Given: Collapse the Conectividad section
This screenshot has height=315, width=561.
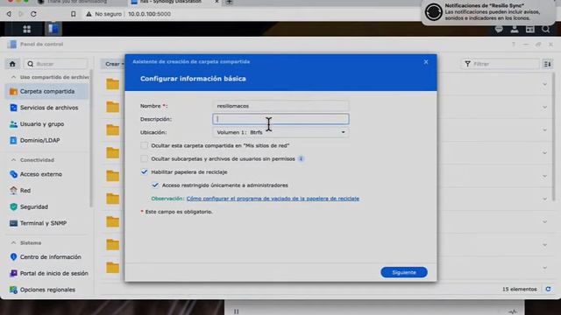Looking at the screenshot, I should pos(14,160).
